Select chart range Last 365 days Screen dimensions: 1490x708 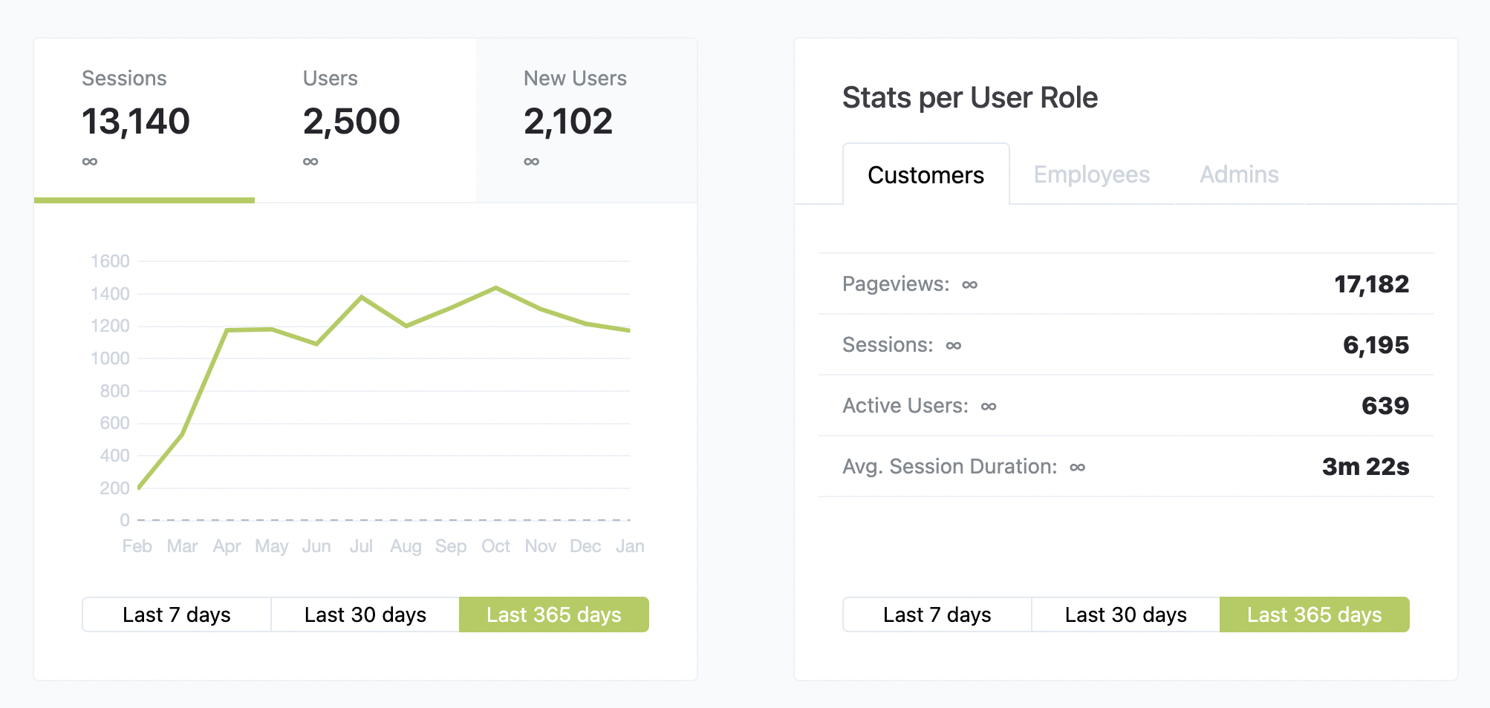pyautogui.click(x=554, y=614)
